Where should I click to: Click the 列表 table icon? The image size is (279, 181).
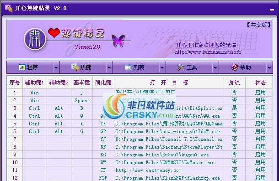128,67
